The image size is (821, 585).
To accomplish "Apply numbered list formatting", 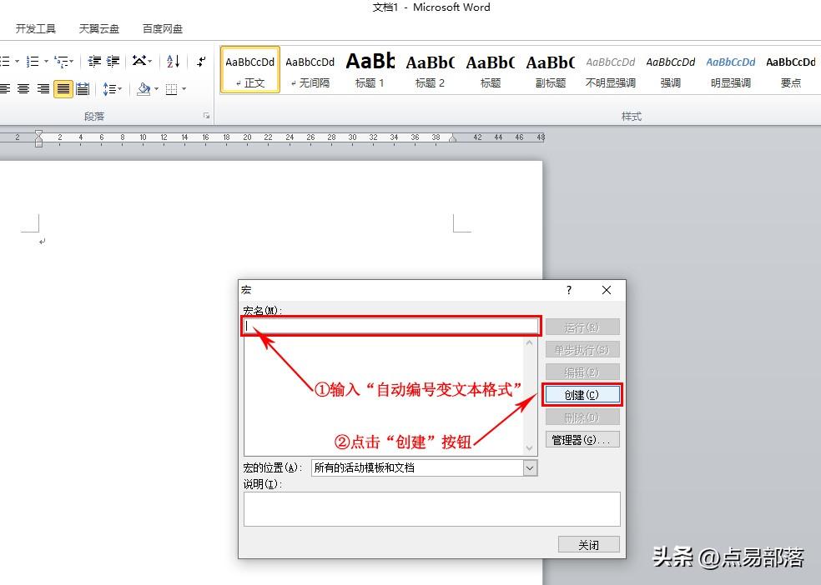I will [x=33, y=62].
